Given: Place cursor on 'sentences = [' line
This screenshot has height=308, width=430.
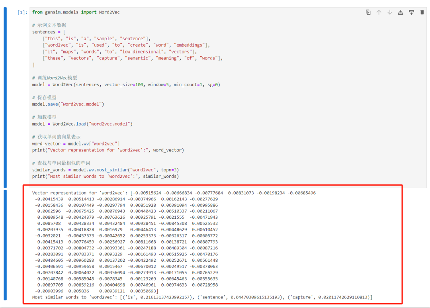Looking at the screenshot, I should pos(49,32).
